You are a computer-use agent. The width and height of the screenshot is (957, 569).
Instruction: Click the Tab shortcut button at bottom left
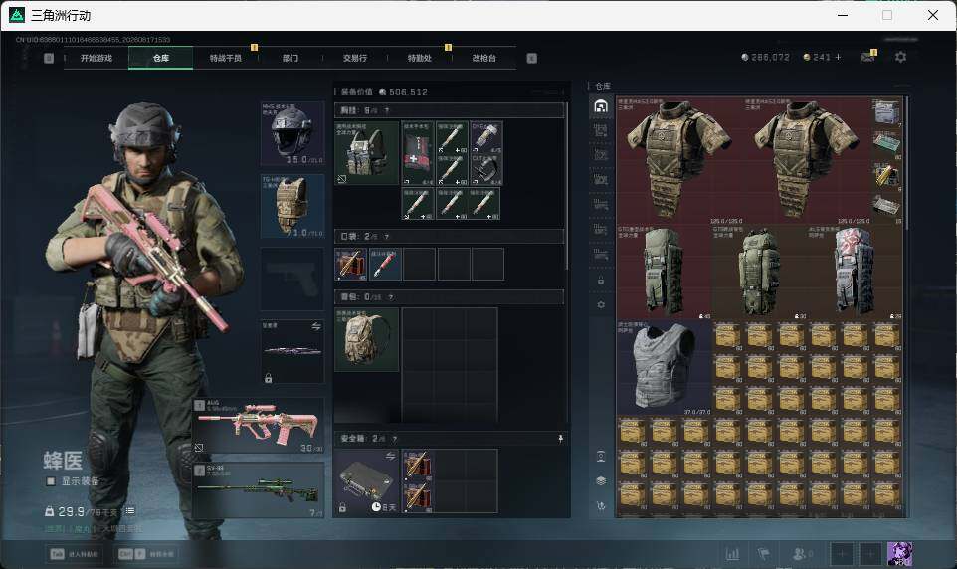click(x=75, y=554)
